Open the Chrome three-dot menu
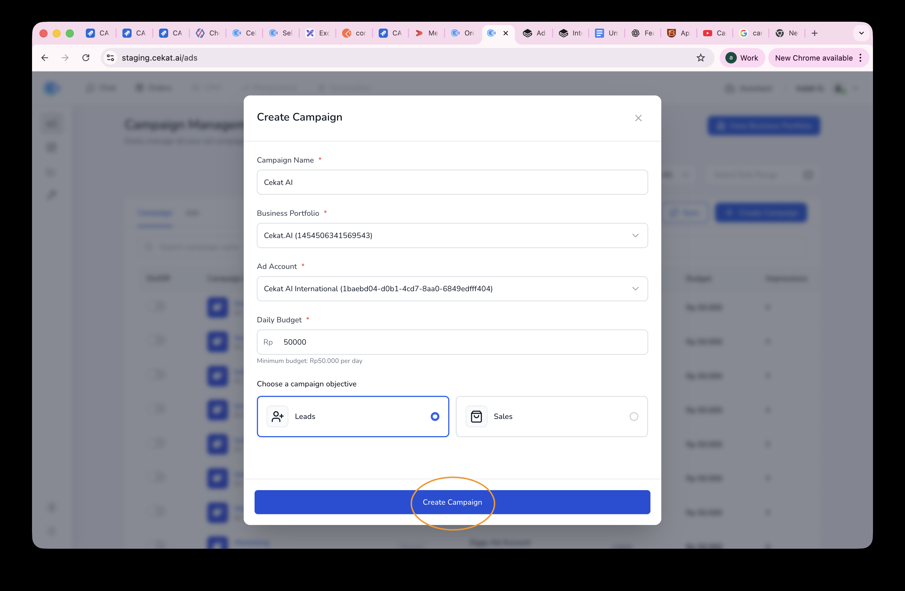The height and width of the screenshot is (591, 905). (x=860, y=58)
